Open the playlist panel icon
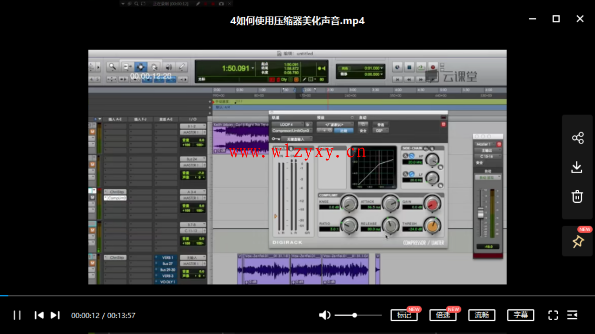Image resolution: width=595 pixels, height=334 pixels. click(x=572, y=315)
